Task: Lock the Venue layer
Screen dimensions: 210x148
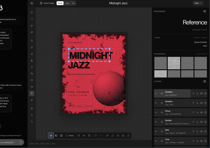Action: pos(206,112)
